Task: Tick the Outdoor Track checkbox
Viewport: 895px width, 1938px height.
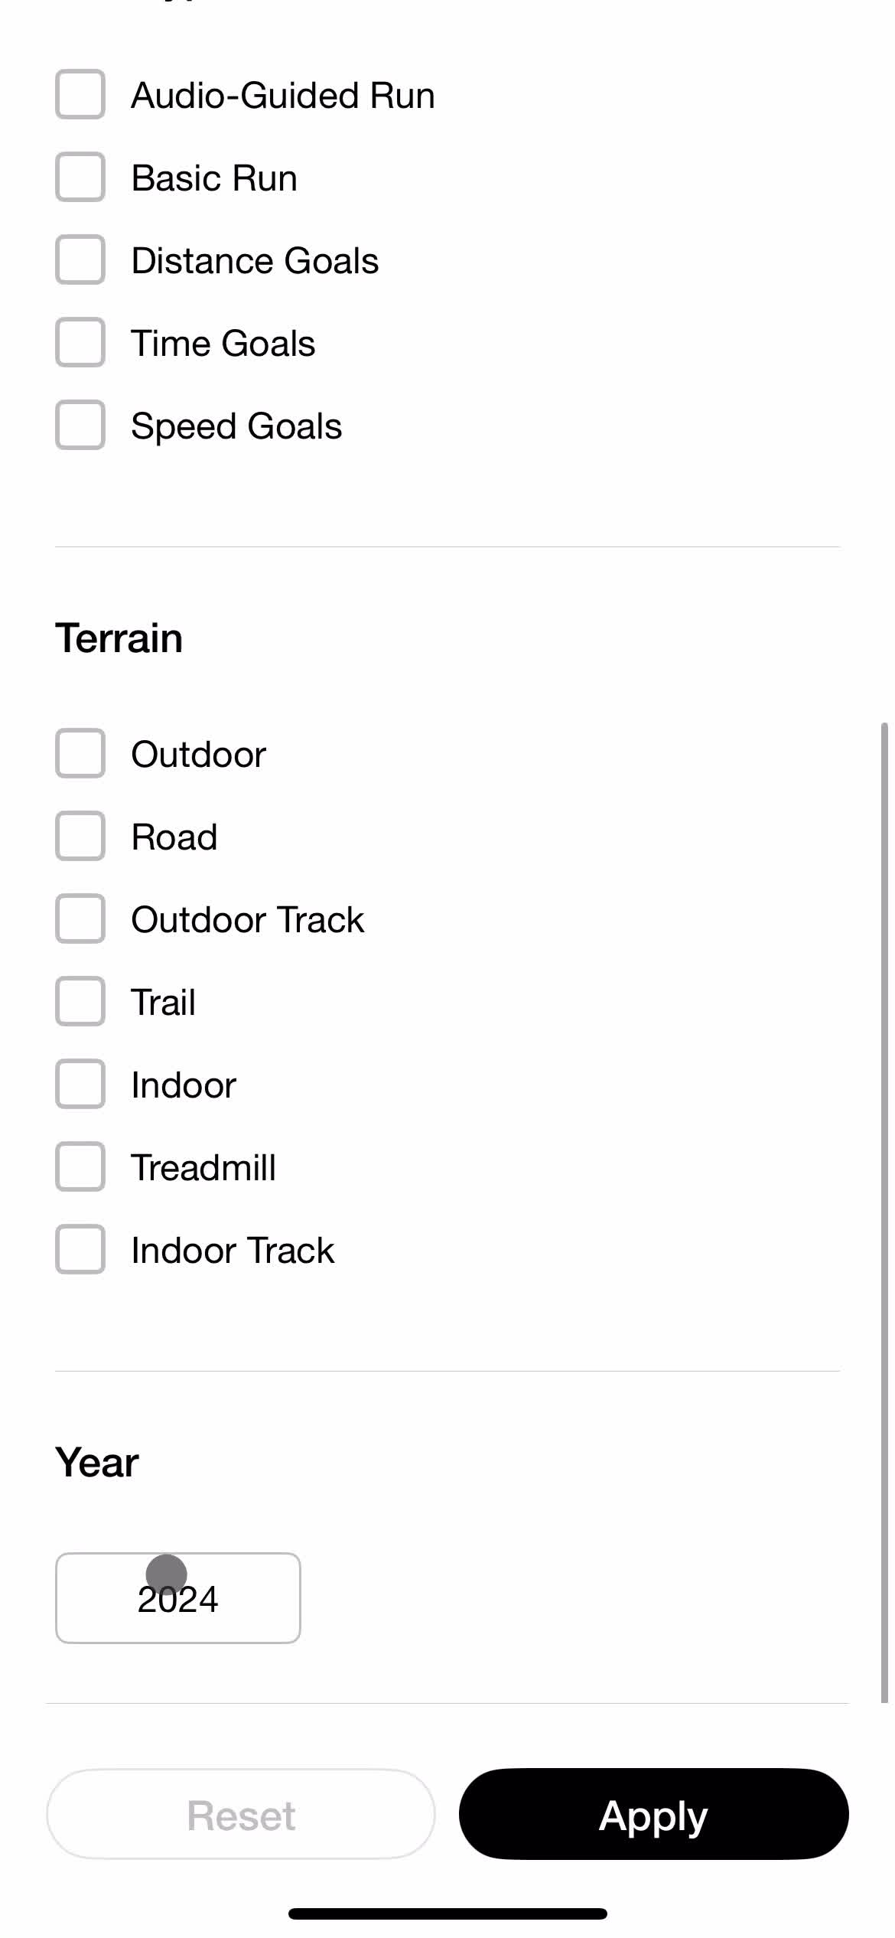Action: tap(80, 919)
